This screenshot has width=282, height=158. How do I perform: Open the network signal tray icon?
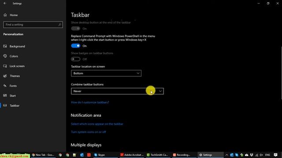click(256, 155)
